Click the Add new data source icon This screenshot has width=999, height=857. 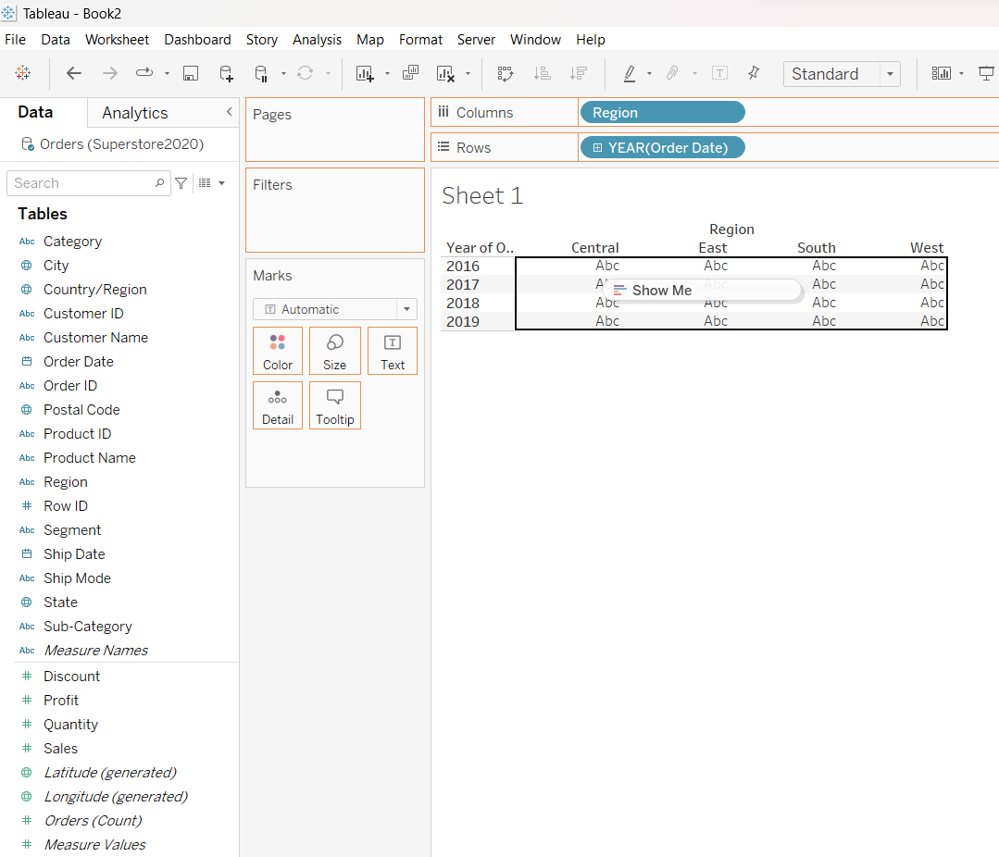(226, 74)
